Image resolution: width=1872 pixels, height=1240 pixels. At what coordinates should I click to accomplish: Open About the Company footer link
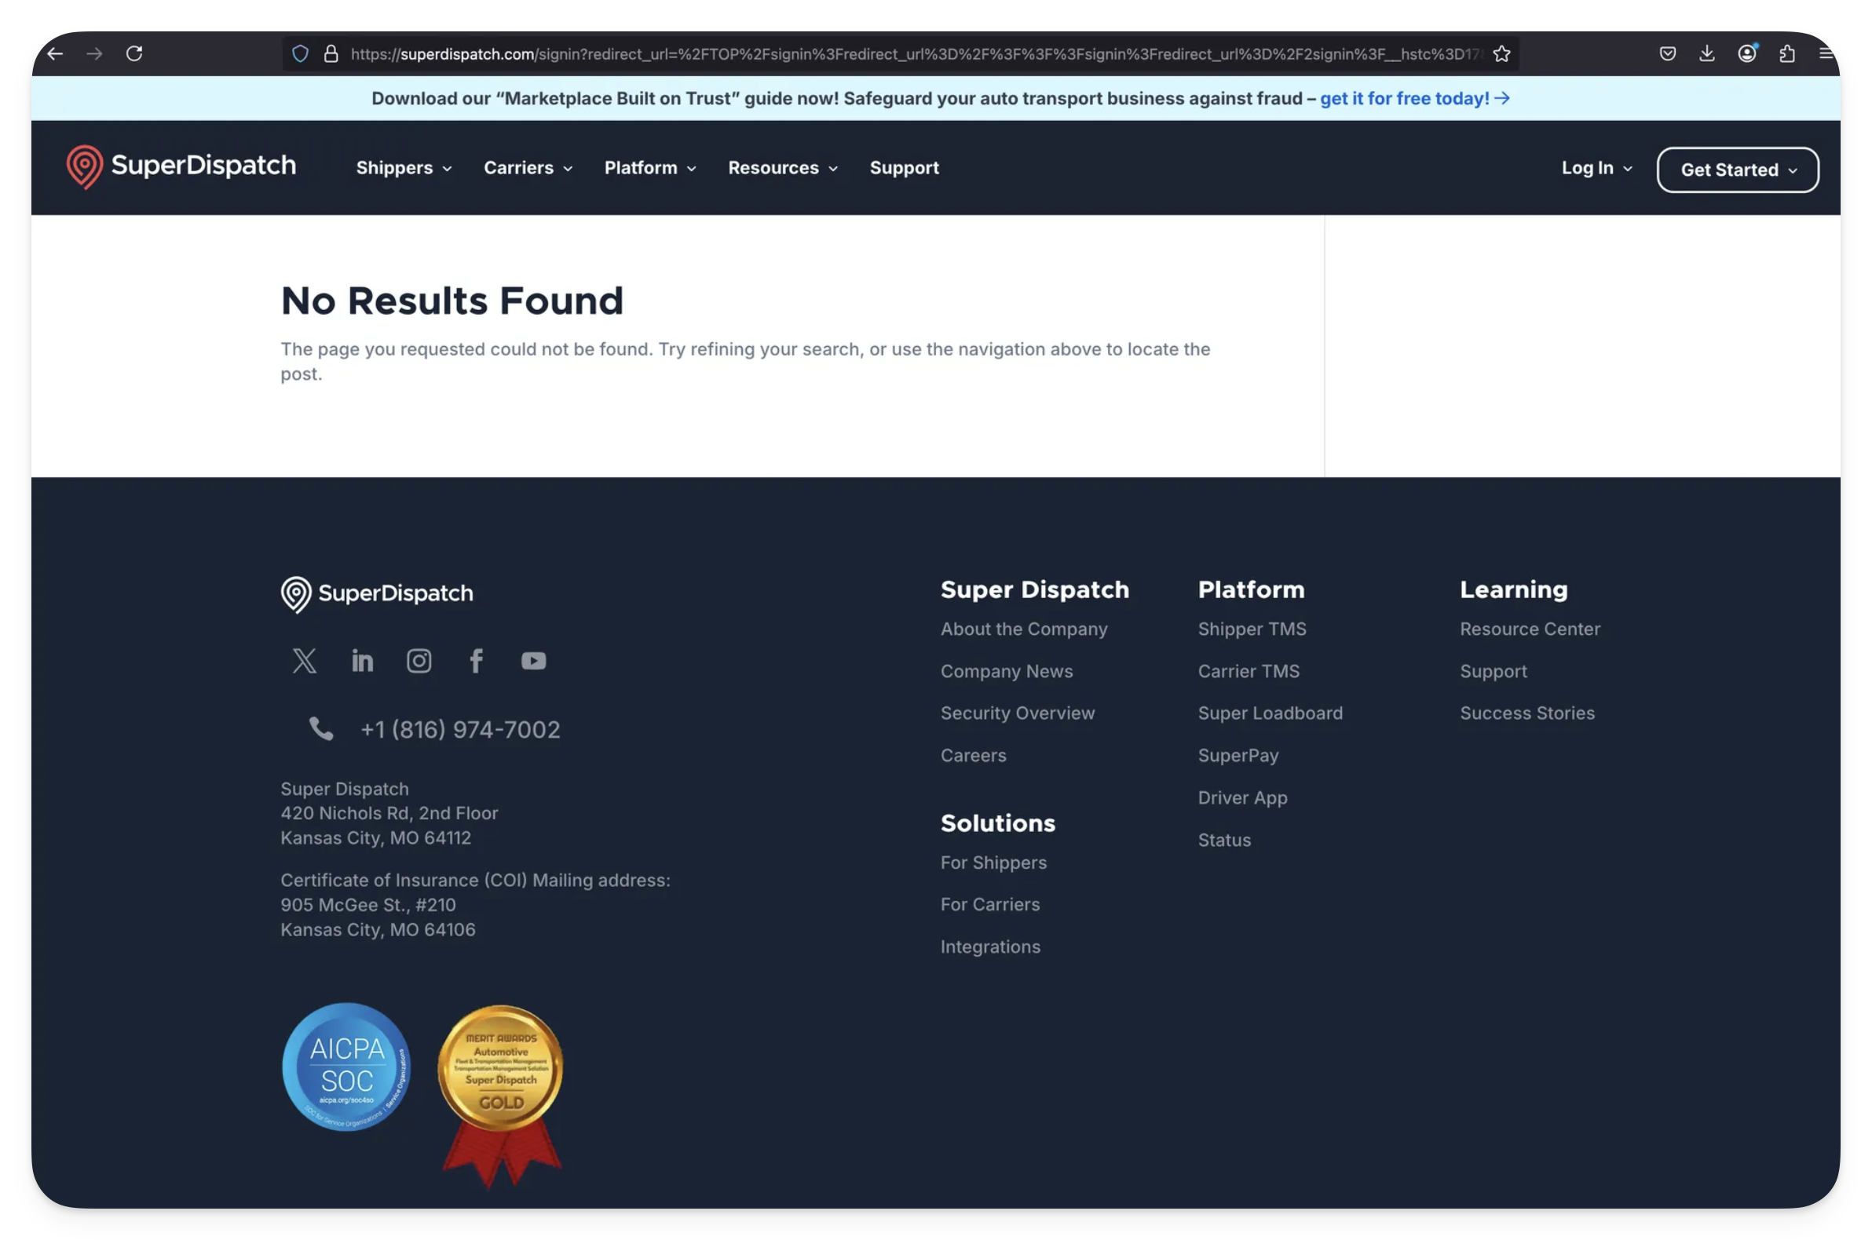[1024, 629]
